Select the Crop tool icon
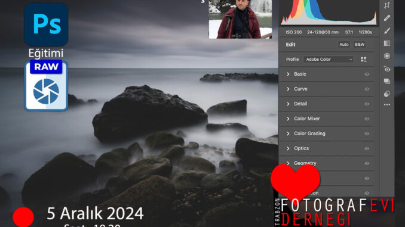Viewport: 405px width, 227px height. coord(386,5)
